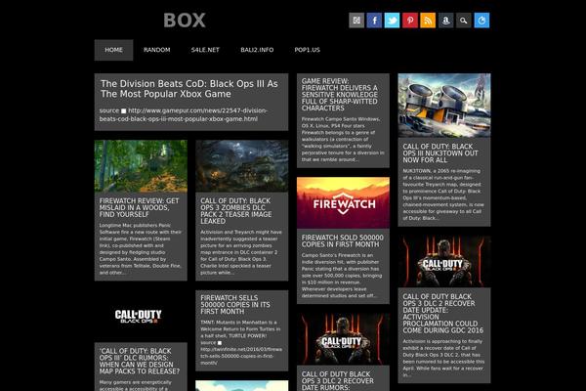Click Call of Duty soldier thumbnail above Recover Date Rumors
This screenshot has width=586, height=391.
(x=343, y=340)
